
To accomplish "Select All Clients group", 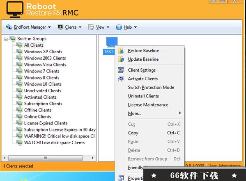I will 34,45.
